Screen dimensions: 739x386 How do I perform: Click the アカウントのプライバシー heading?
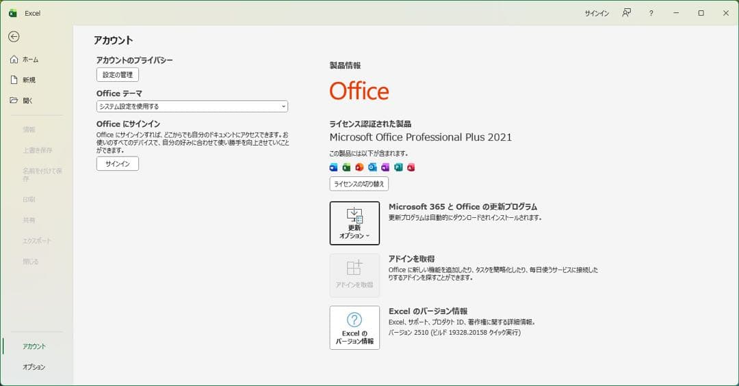click(134, 60)
